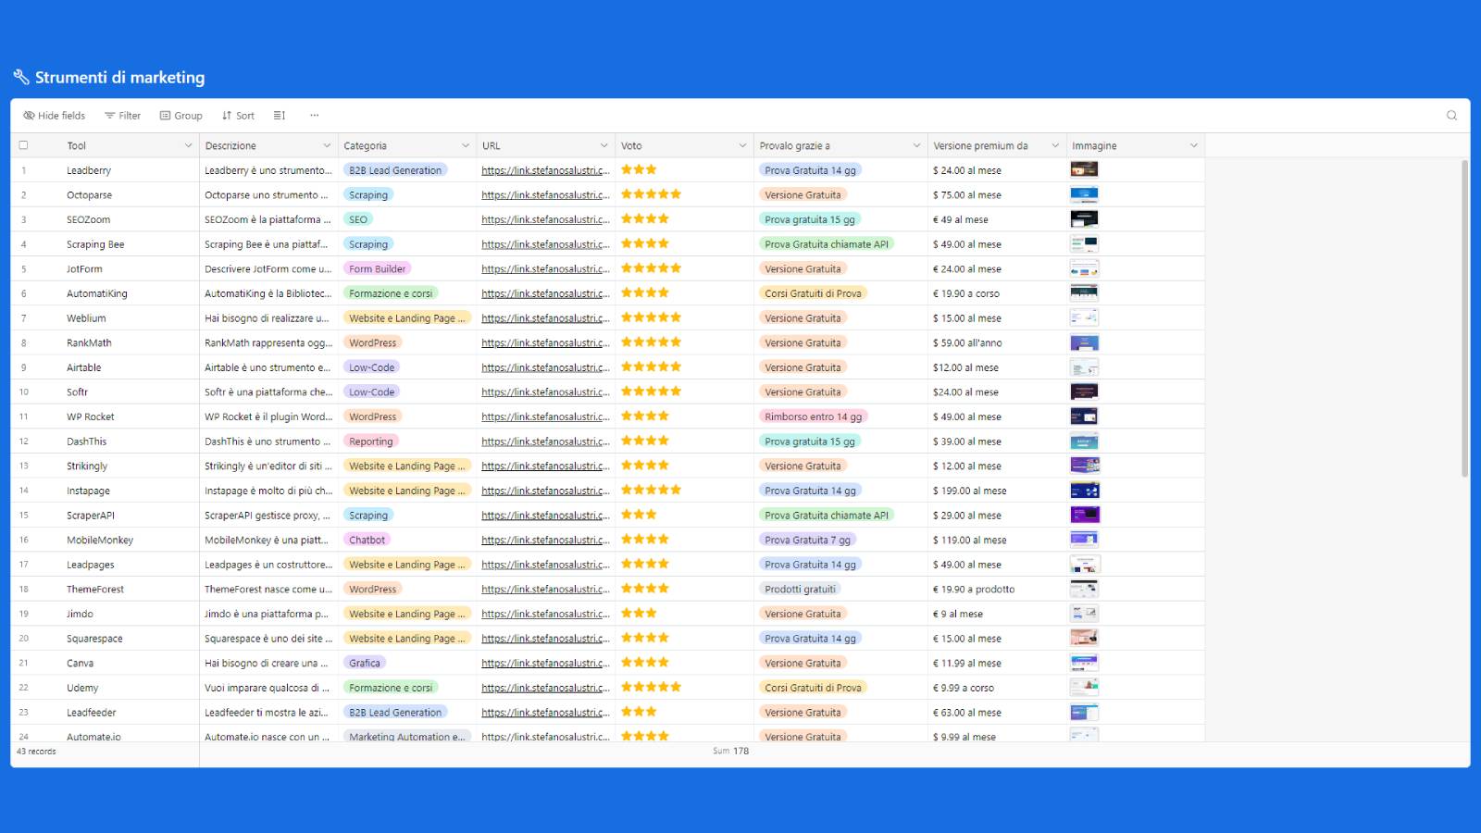Open the Instapage image thumbnail

pyautogui.click(x=1084, y=490)
